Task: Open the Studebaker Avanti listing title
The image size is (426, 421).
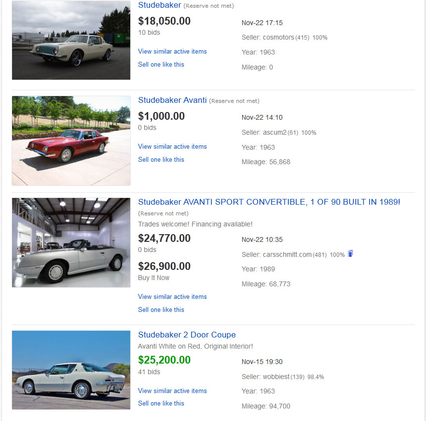Action: (x=172, y=100)
